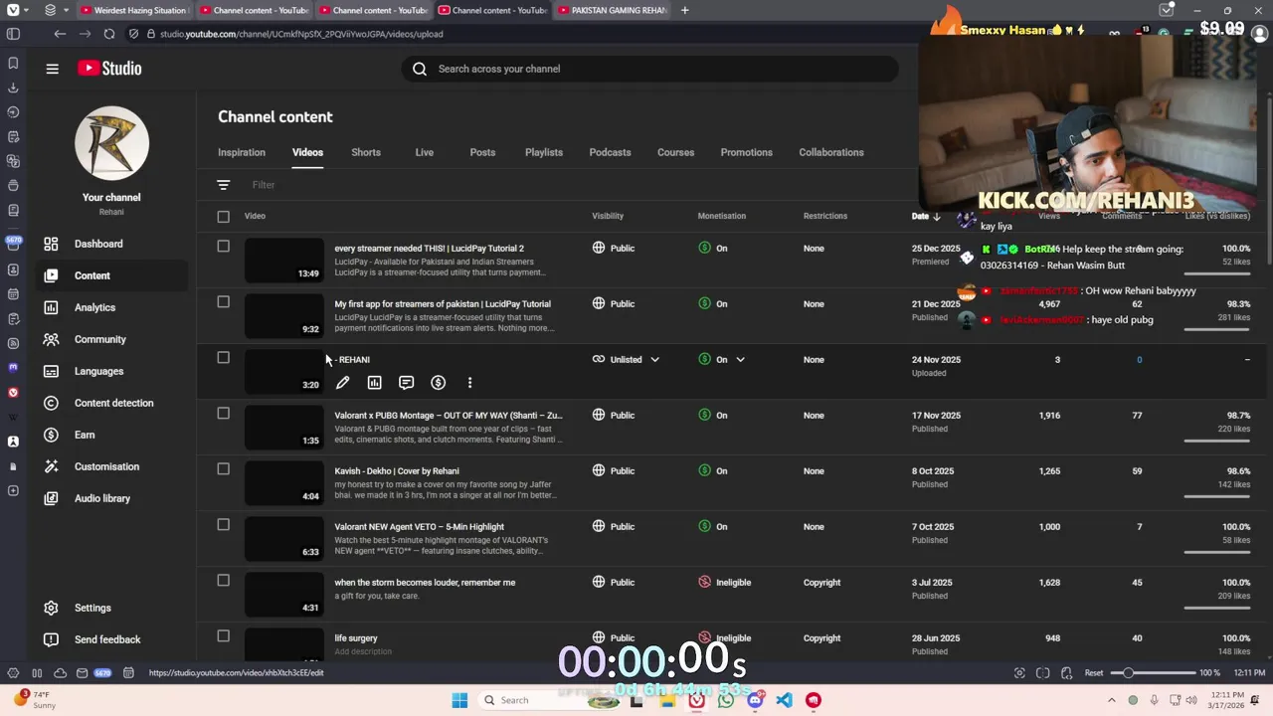
Task: Open three-dot options on REHANI video row
Action: [x=469, y=383]
